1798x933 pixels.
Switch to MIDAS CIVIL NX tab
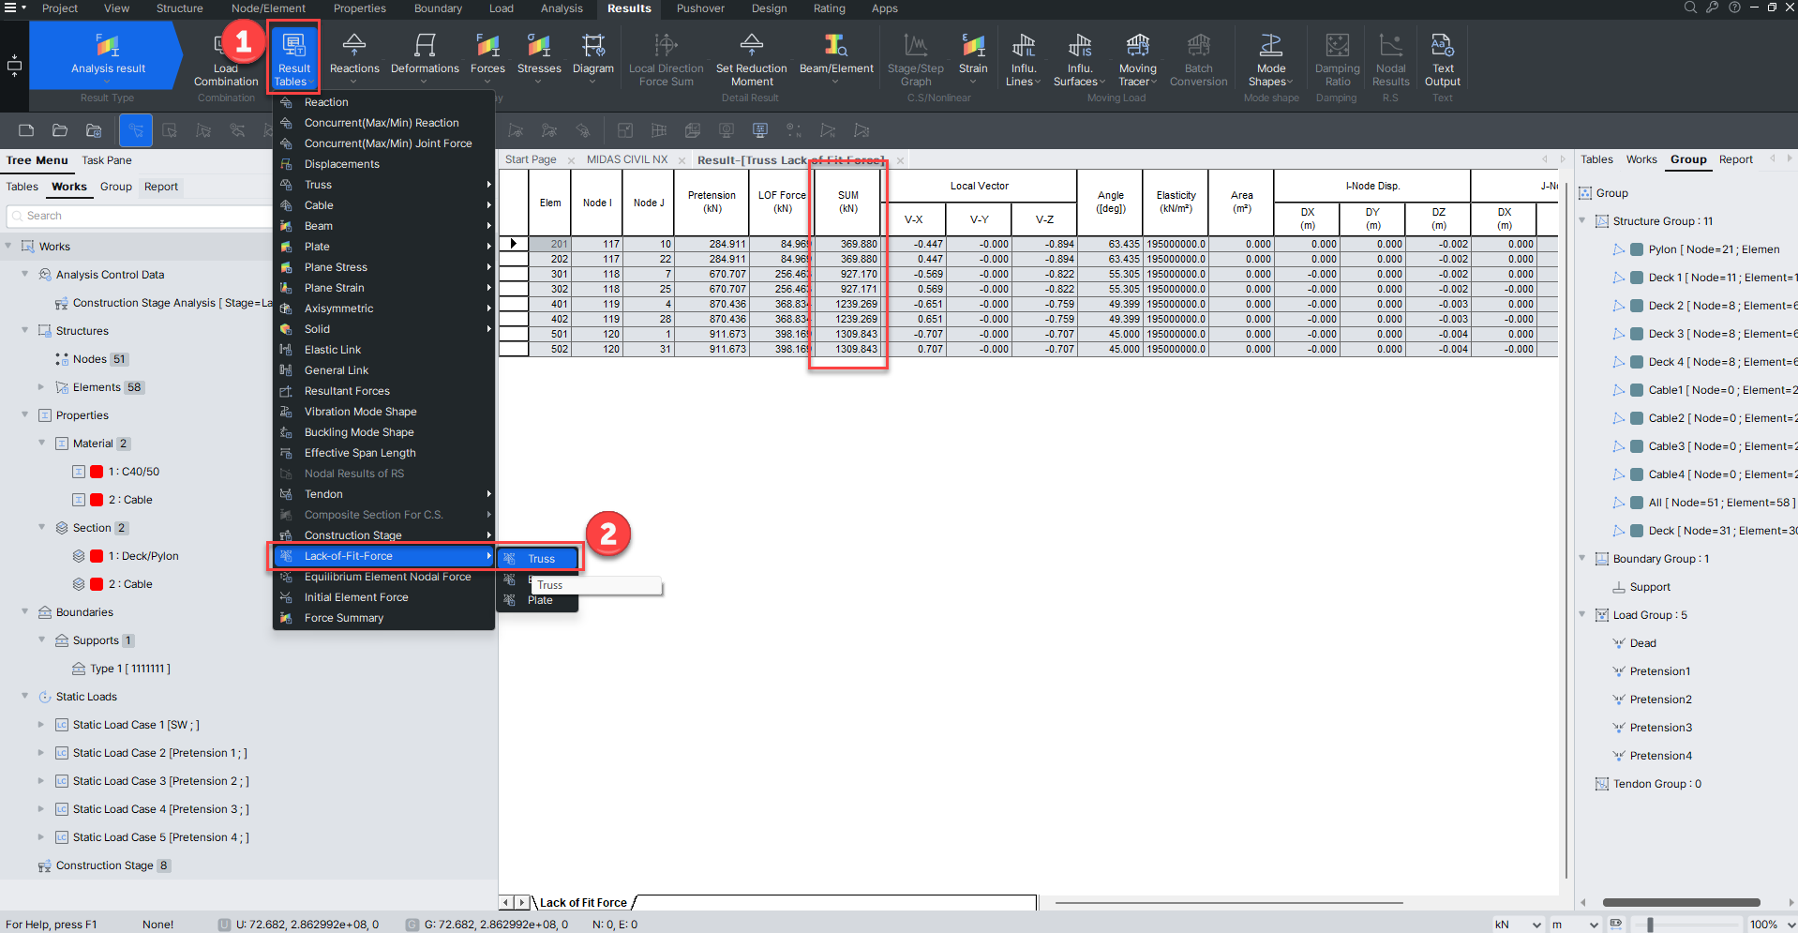[x=627, y=159]
